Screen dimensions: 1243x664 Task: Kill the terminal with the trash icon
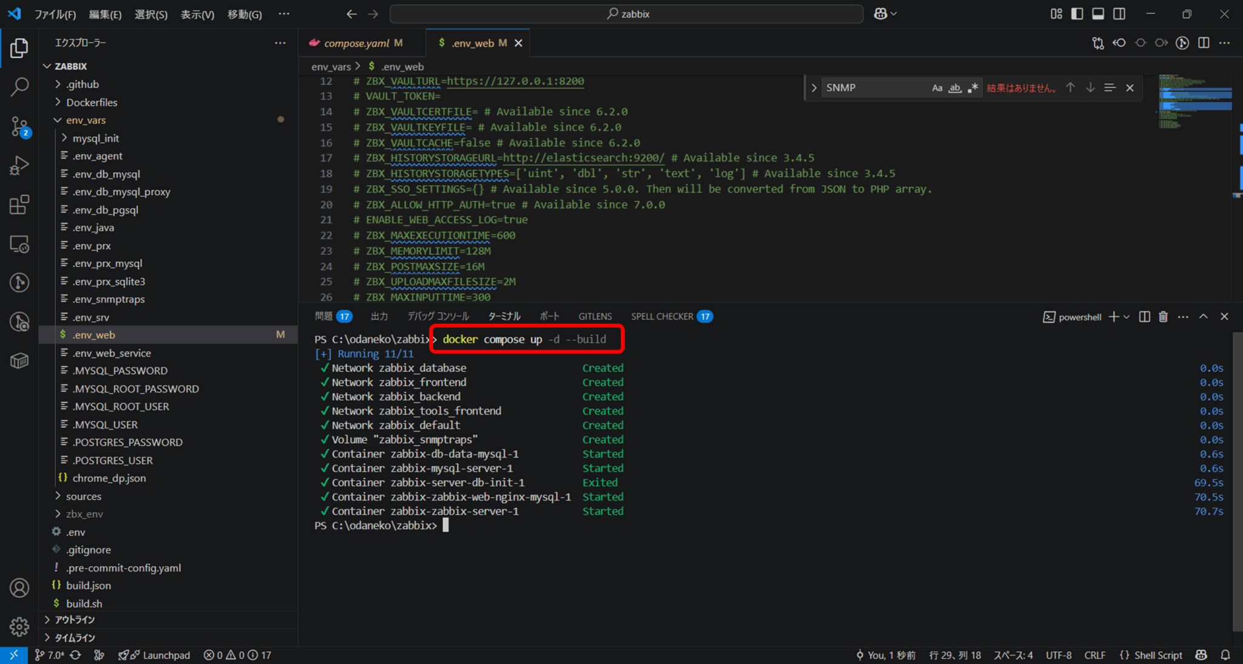click(x=1163, y=316)
